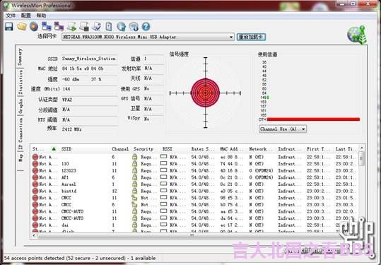Viewport: 381px width, 265px height.
Task: Click the red OTH channel usage bar
Action: coord(313,119)
